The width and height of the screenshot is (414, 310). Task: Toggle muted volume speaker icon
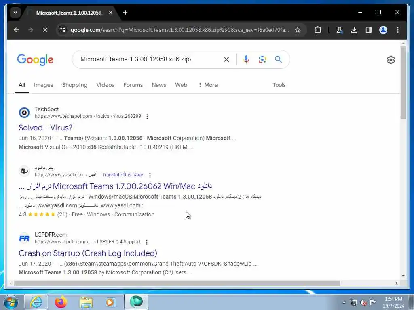[363, 303]
